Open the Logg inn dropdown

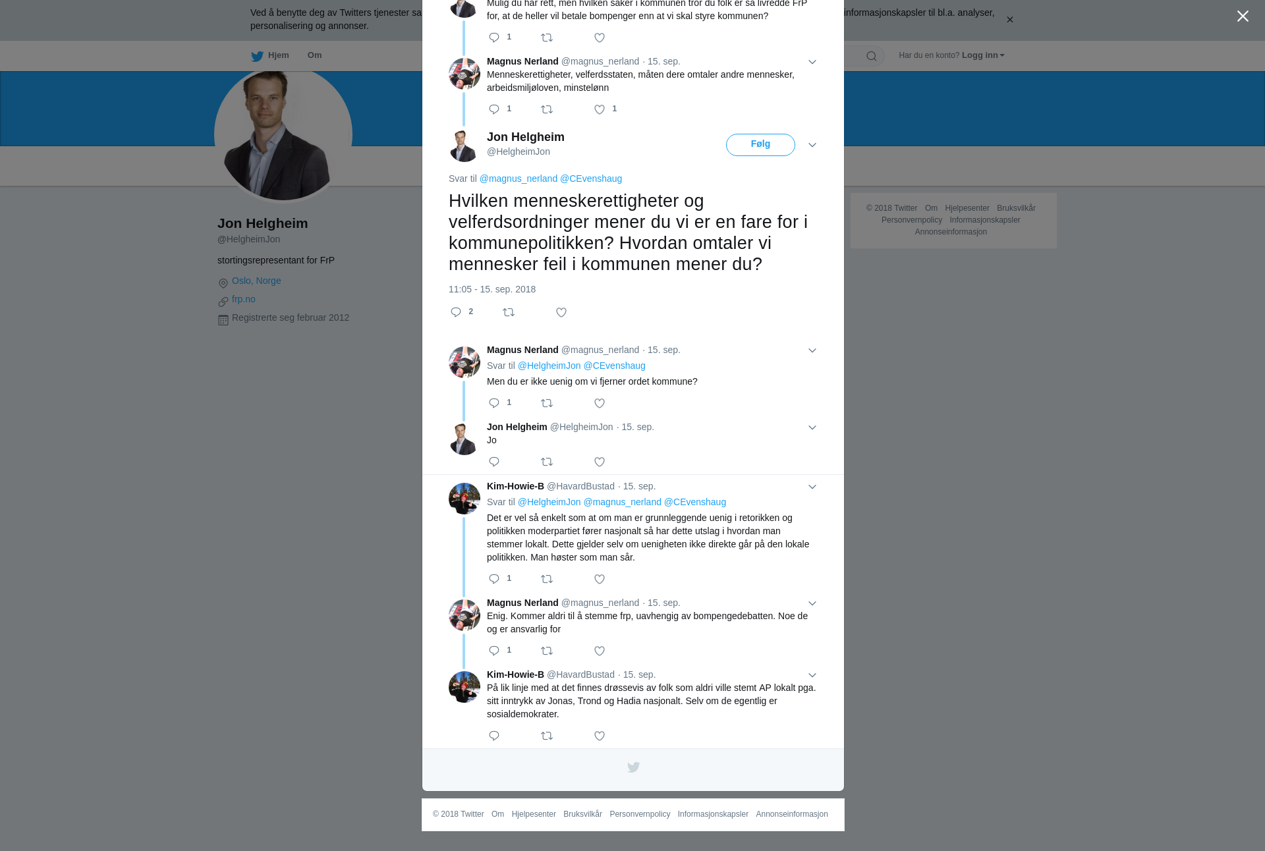[983, 55]
